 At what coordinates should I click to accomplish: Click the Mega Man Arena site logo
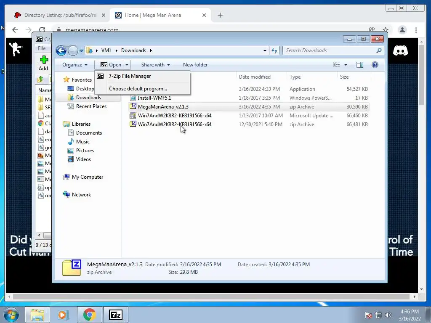click(16, 50)
